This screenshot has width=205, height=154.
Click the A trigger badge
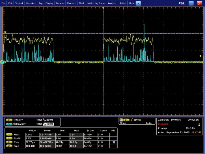point(121,120)
